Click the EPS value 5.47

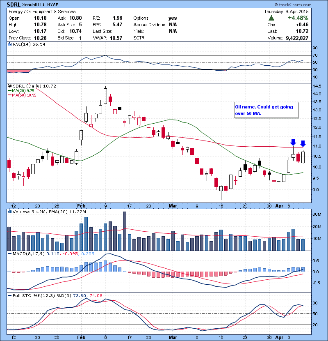[117, 25]
